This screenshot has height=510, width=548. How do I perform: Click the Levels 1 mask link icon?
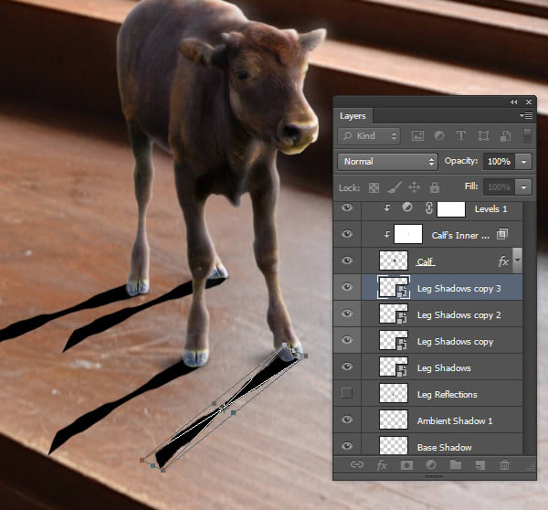tap(429, 208)
